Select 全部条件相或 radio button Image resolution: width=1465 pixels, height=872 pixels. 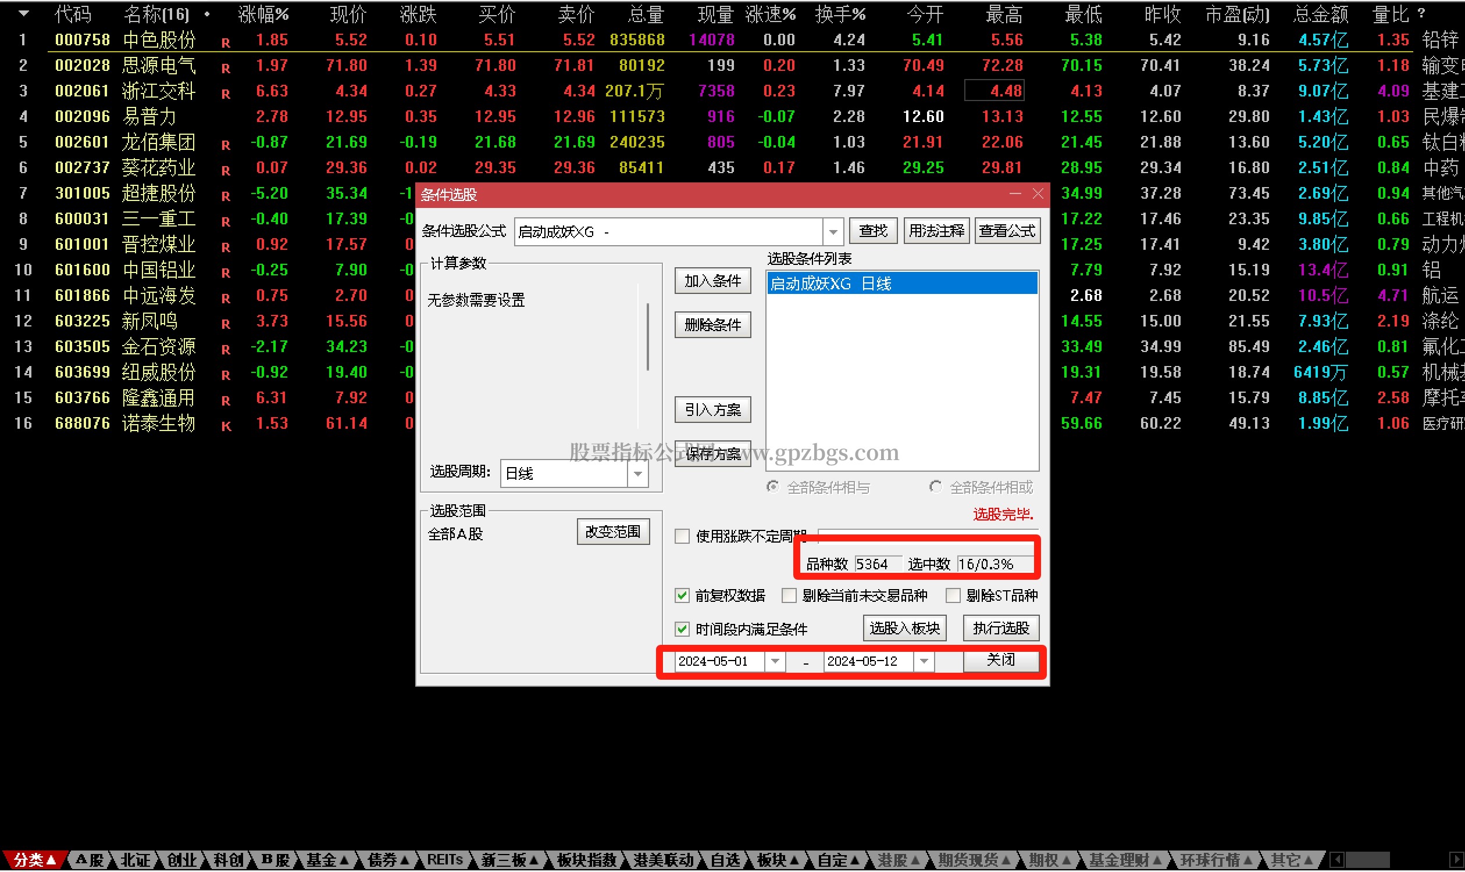[935, 487]
